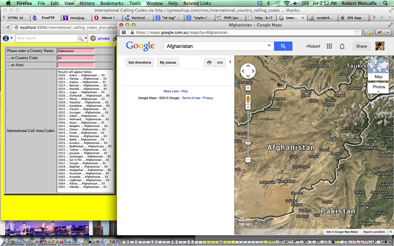
Task: Click the empty Area input field
Action: [x=76, y=65]
